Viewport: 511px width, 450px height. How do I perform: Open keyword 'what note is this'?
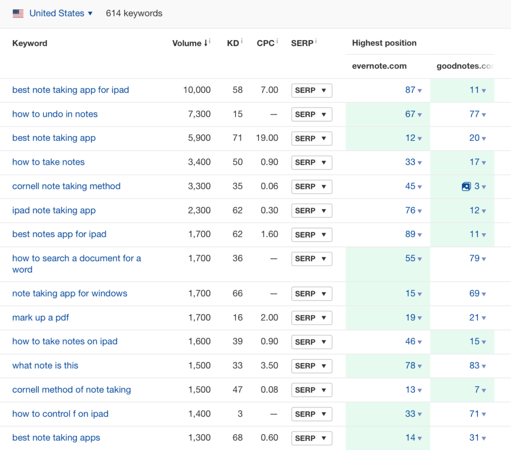(45, 366)
